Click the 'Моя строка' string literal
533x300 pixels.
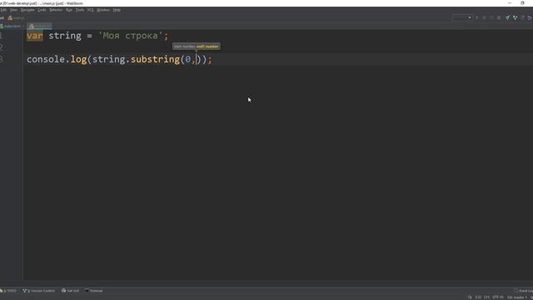coord(131,36)
